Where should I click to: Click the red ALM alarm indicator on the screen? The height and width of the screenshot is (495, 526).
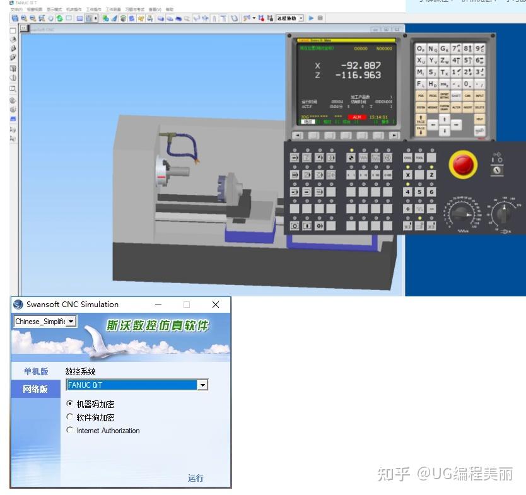tap(357, 117)
